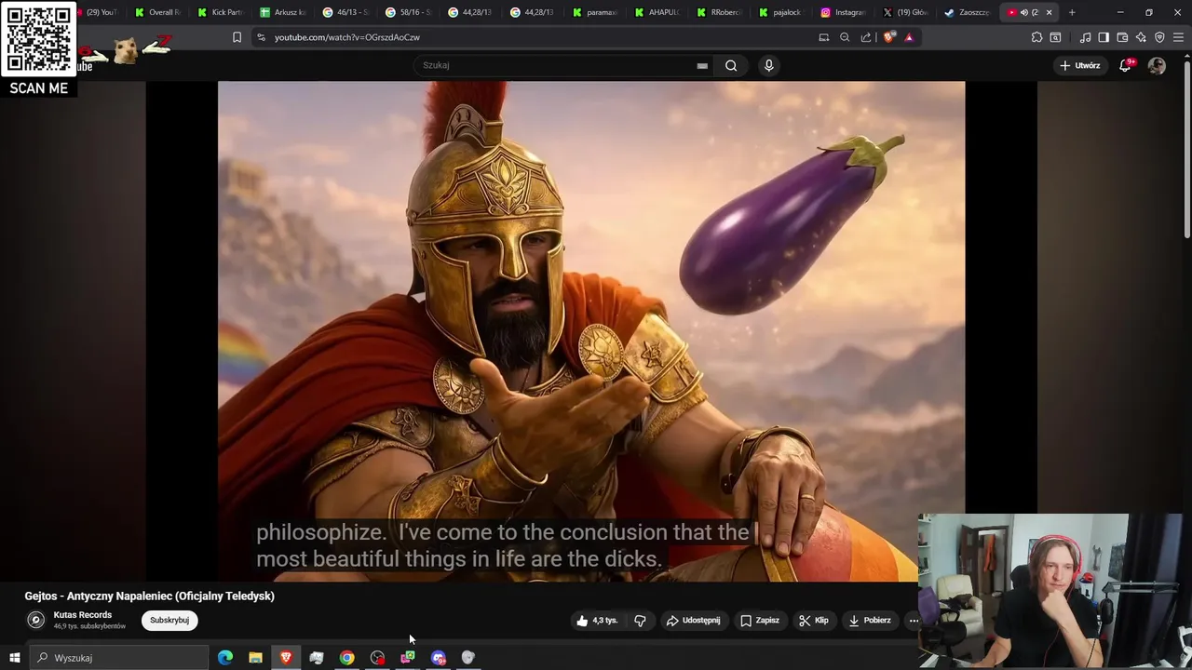The height and width of the screenshot is (670, 1192).
Task: Switch to the Zaoszczę browser tab
Action: 967,12
